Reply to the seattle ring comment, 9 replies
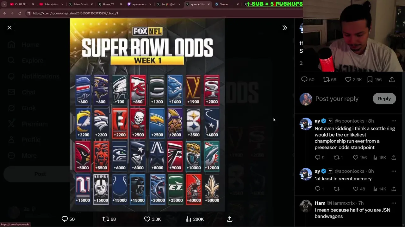Screen dimensions: 405x227 (320, 157)
